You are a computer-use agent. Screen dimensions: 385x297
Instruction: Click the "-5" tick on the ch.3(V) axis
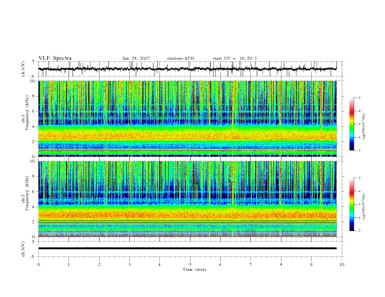(33, 257)
